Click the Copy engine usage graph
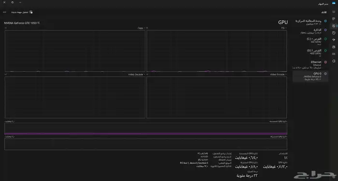The height and width of the screenshot is (181, 338). 75,51
